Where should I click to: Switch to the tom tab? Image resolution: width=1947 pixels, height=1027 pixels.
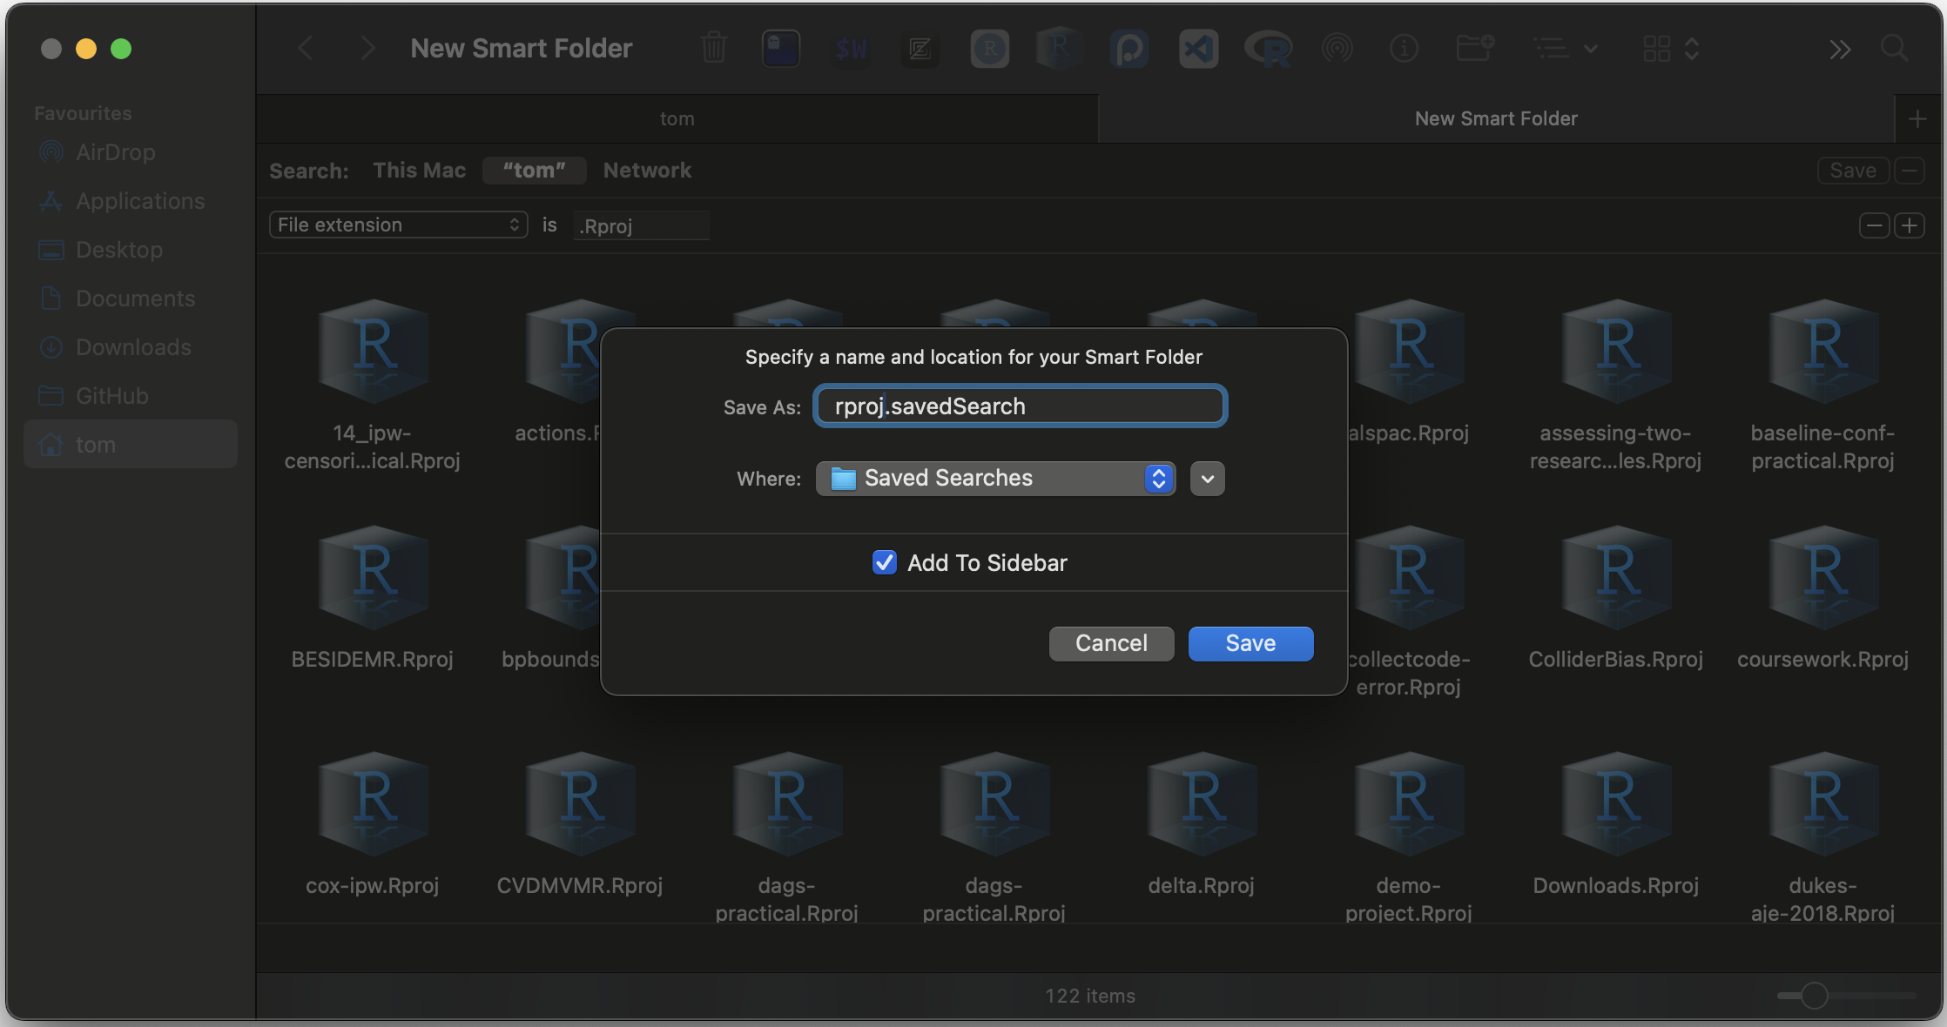[x=677, y=118]
